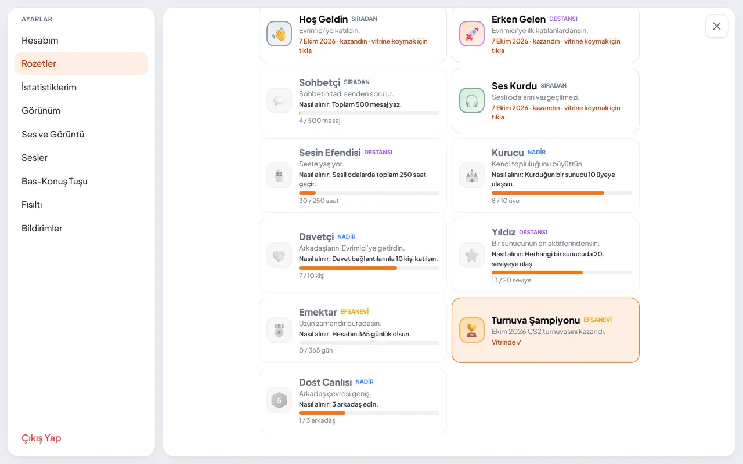Screen dimensions: 743x464
Task: Click the microphone Sesin Efendisi badge icon
Action: tap(279, 175)
